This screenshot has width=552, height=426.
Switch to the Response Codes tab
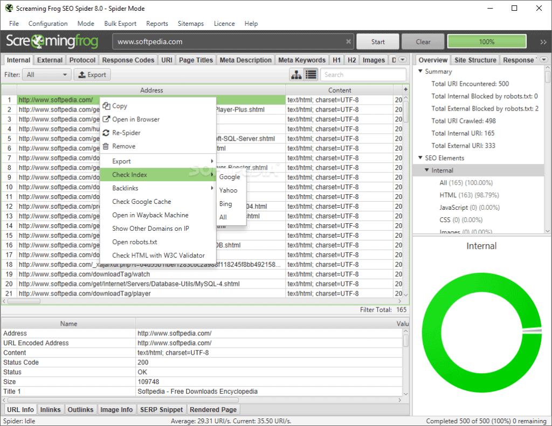coord(128,60)
